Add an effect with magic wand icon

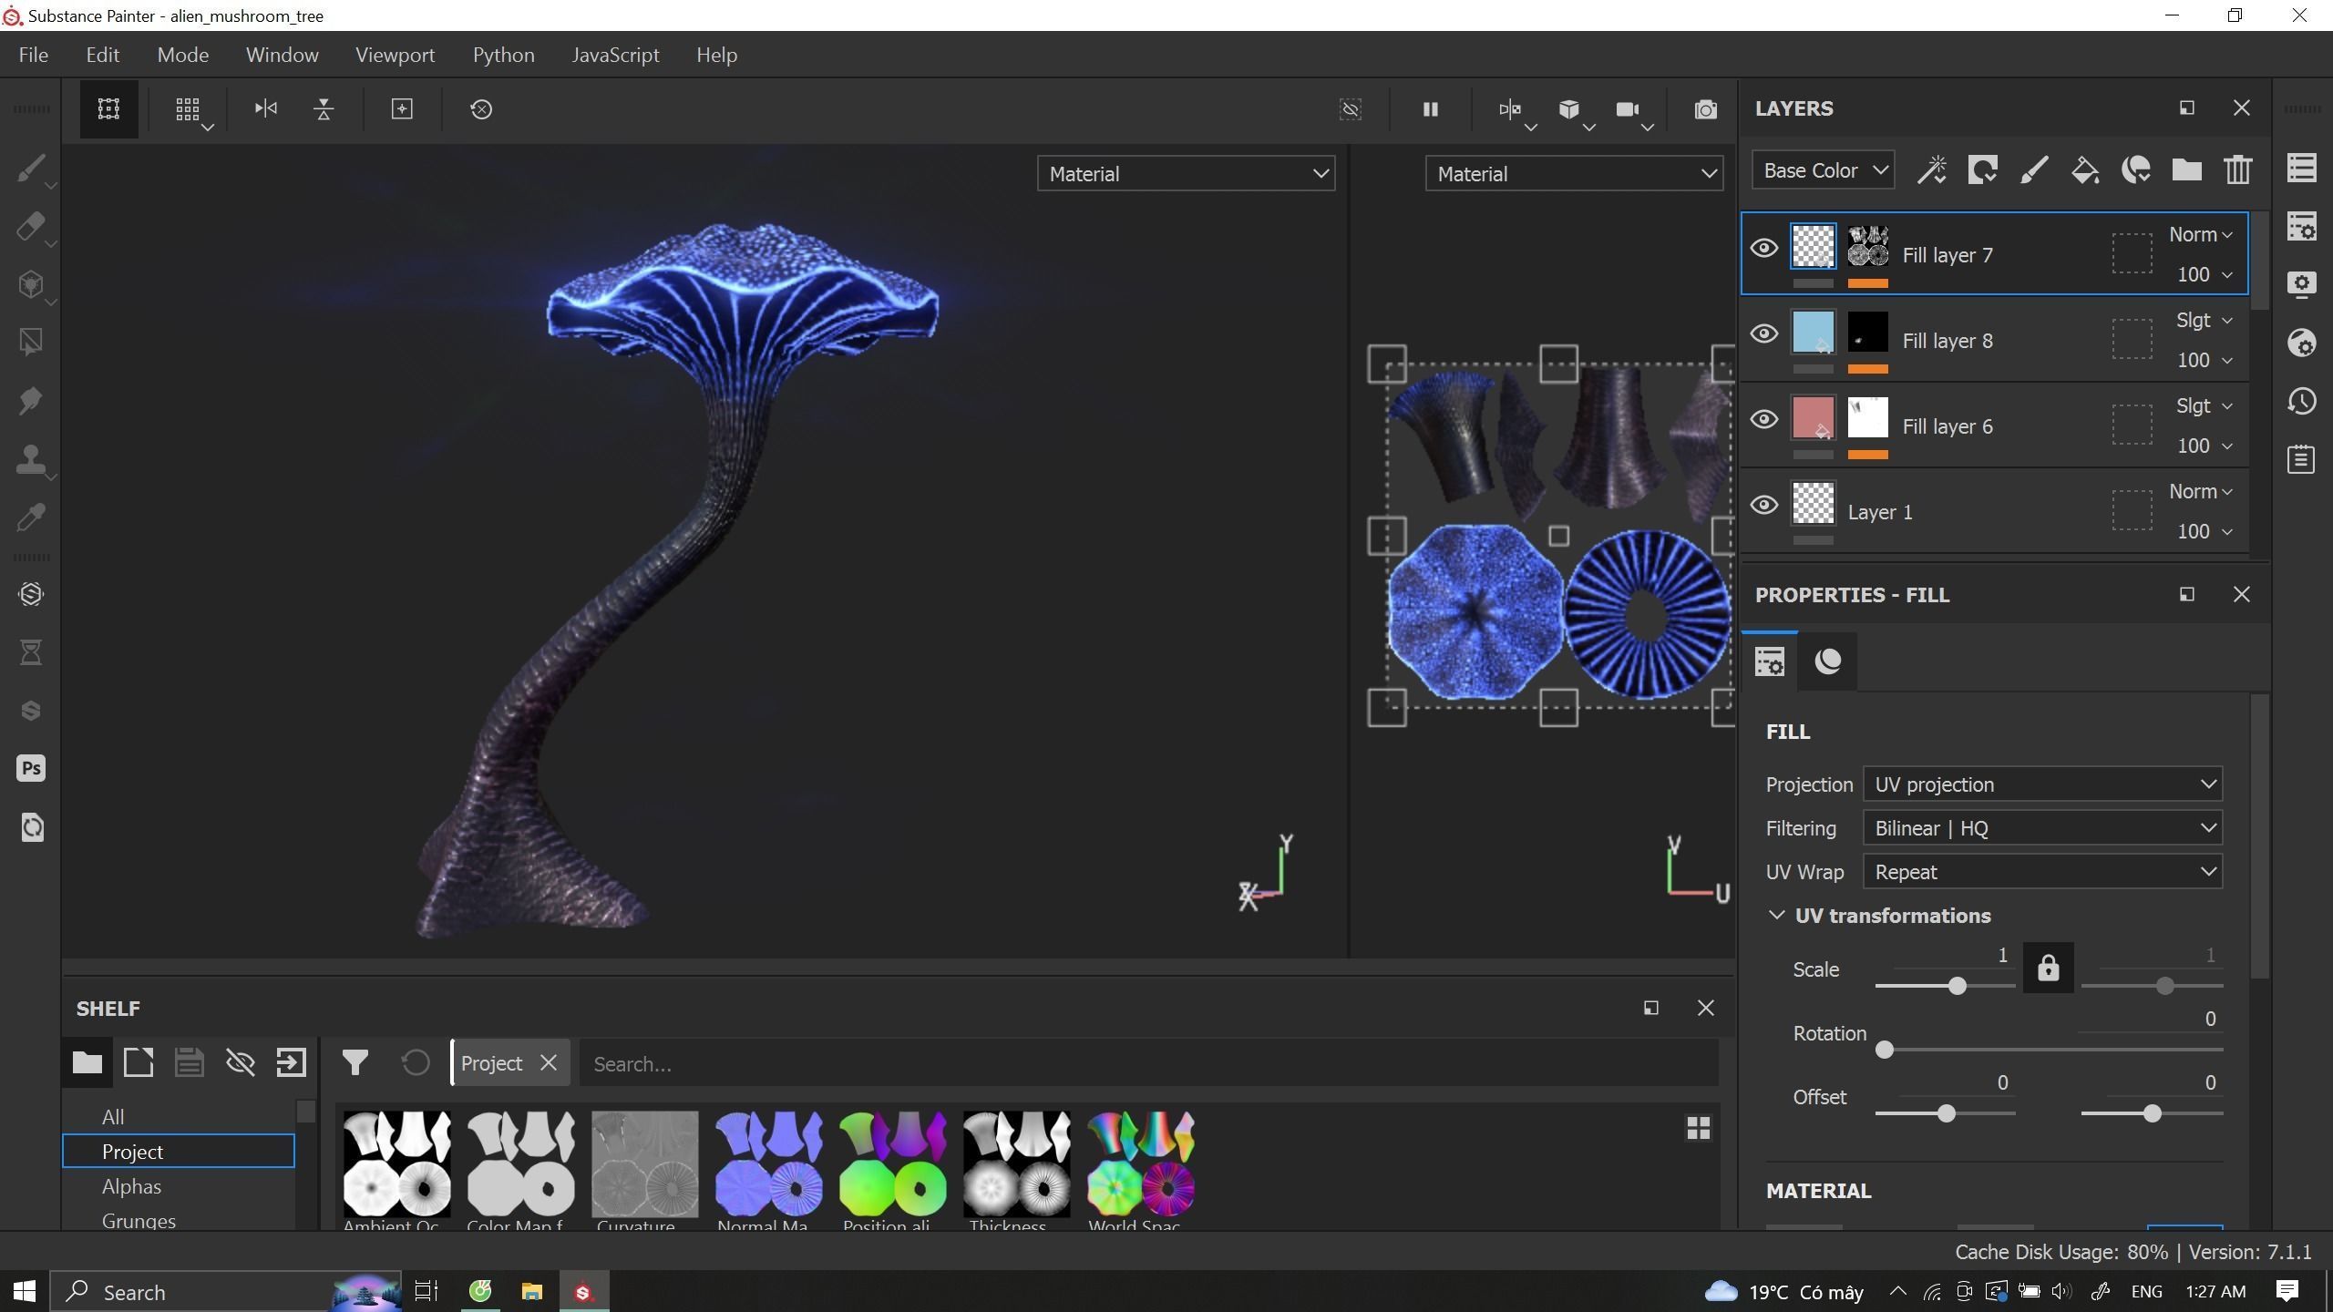pos(1932,170)
